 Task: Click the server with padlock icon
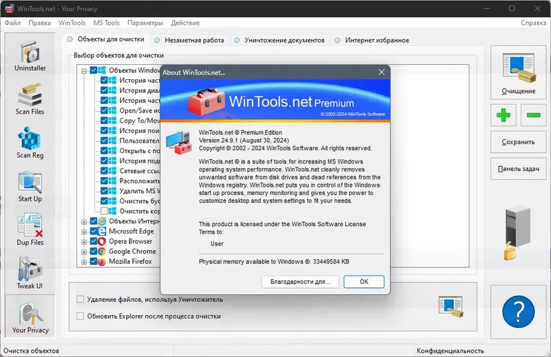[517, 233]
